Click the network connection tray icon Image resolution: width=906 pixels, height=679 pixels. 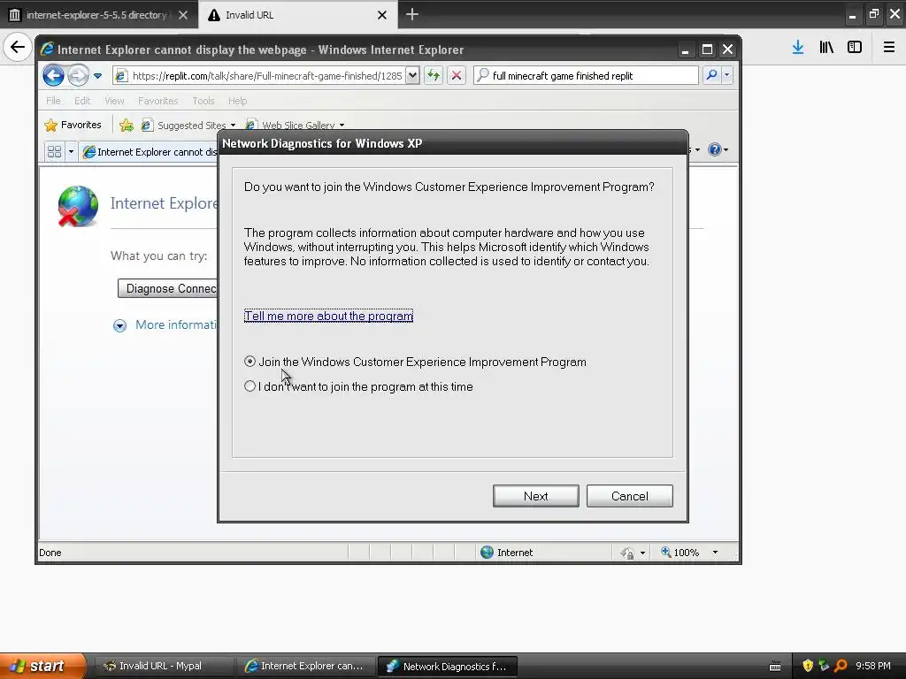[824, 666]
